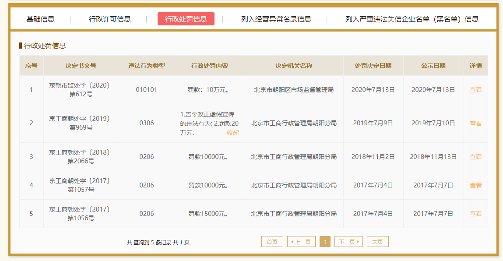View details of record 第1057号
This screenshot has height=261, width=503.
(475, 185)
